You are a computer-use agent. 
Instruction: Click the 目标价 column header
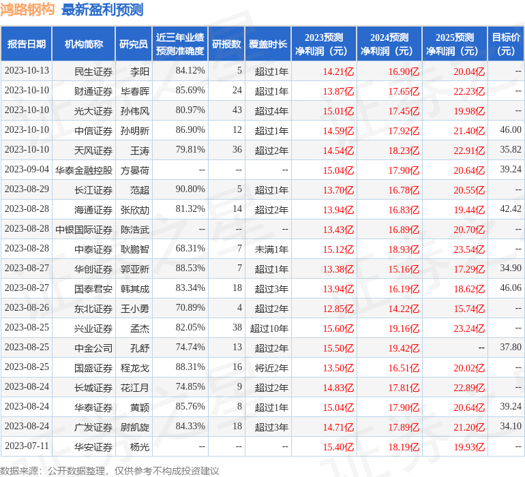pyautogui.click(x=506, y=44)
